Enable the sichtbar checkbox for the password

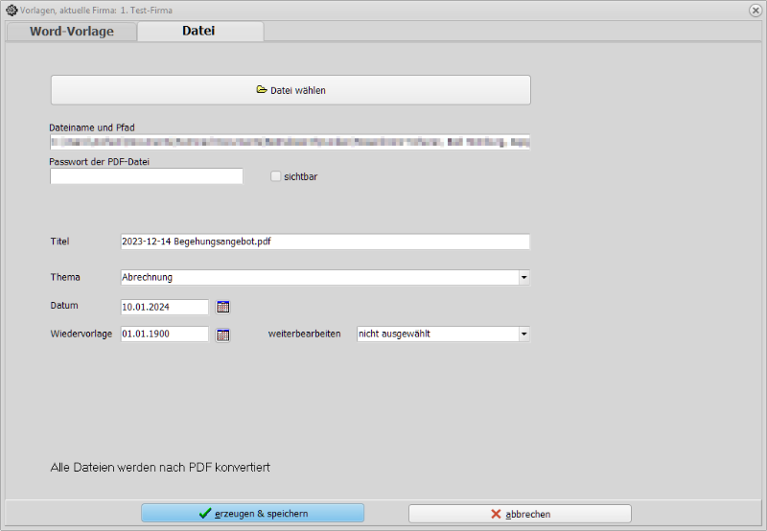(x=276, y=176)
